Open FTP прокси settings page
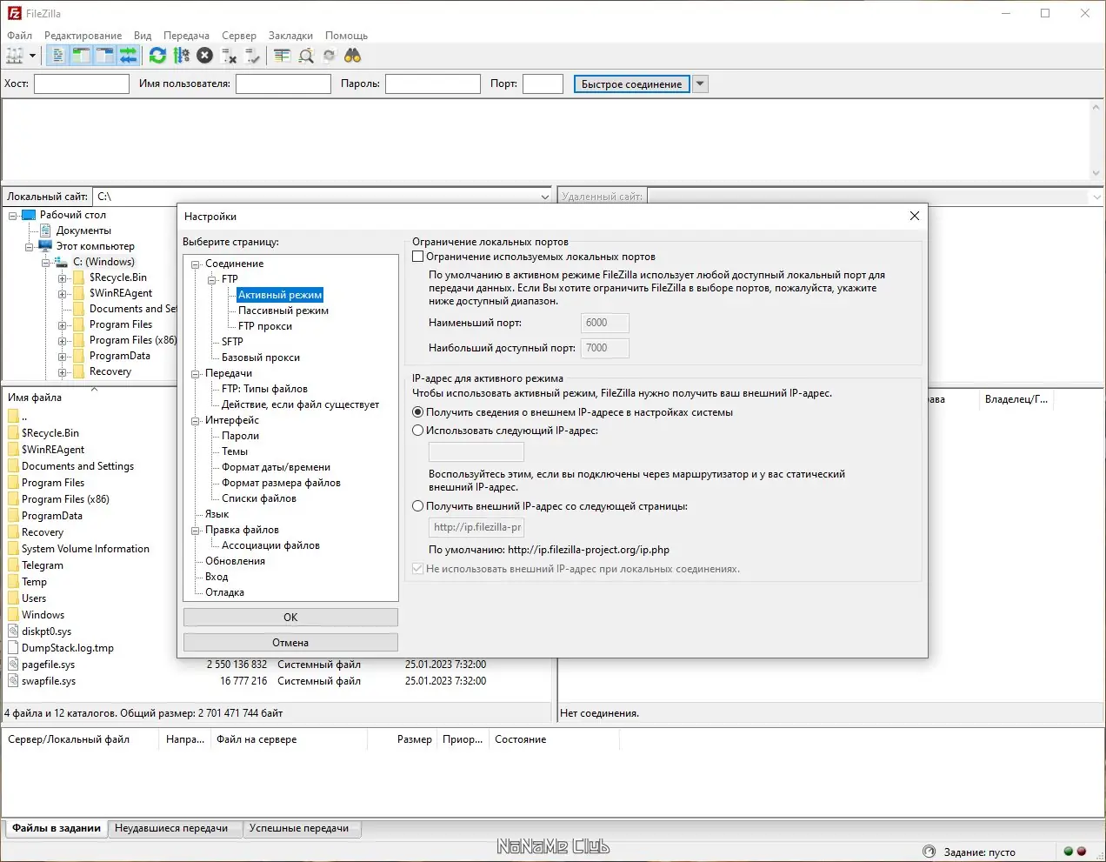The height and width of the screenshot is (862, 1106). pos(265,326)
